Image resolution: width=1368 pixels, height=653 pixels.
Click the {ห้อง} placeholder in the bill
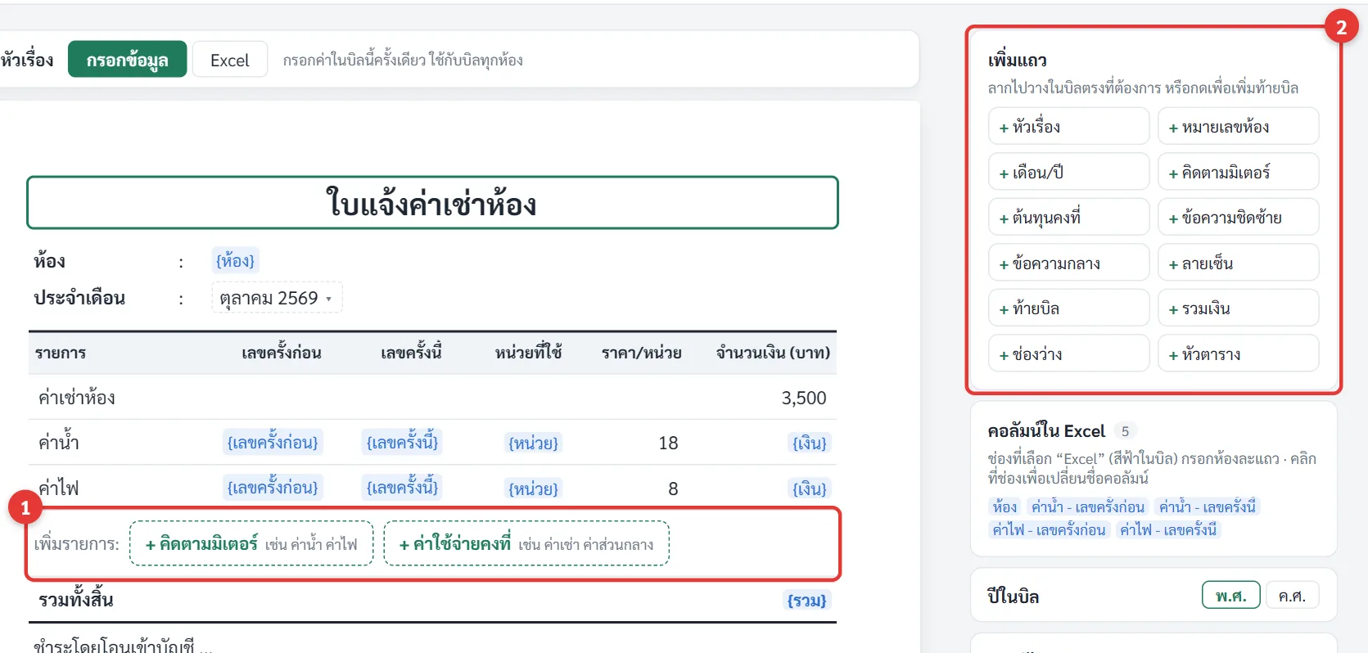click(235, 261)
